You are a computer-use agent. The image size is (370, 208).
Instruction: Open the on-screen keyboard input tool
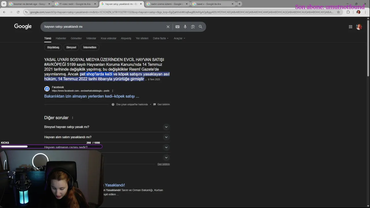click(x=177, y=27)
